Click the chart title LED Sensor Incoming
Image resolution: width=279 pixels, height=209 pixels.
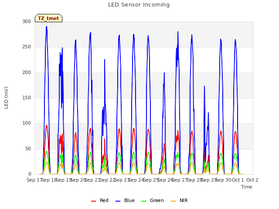(x=139, y=5)
